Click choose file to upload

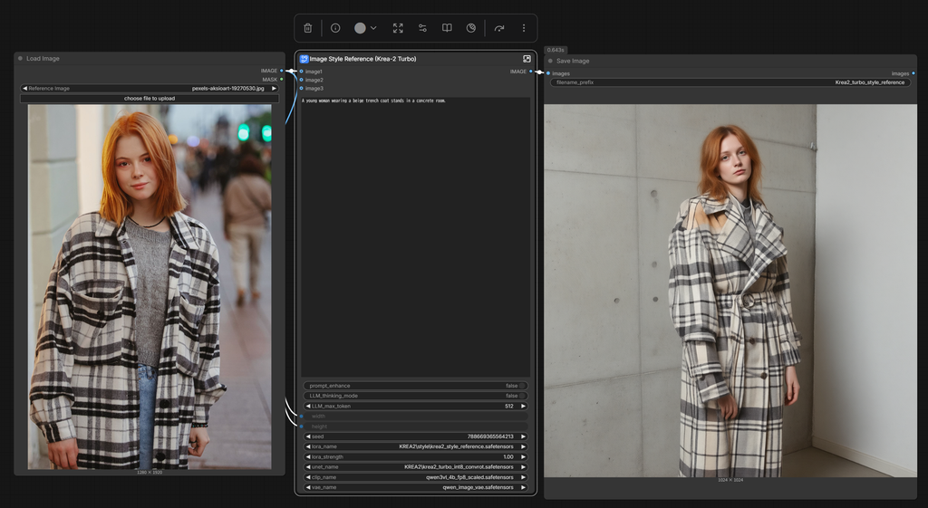[150, 98]
